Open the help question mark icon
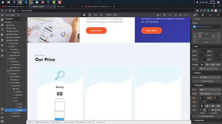This screenshot has height=124, width=222. click(x=2, y=121)
